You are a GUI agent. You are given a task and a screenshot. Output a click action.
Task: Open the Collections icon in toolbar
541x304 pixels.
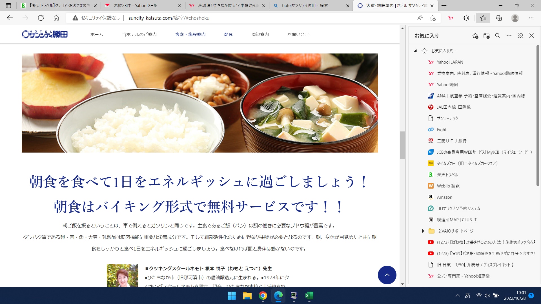click(x=499, y=18)
